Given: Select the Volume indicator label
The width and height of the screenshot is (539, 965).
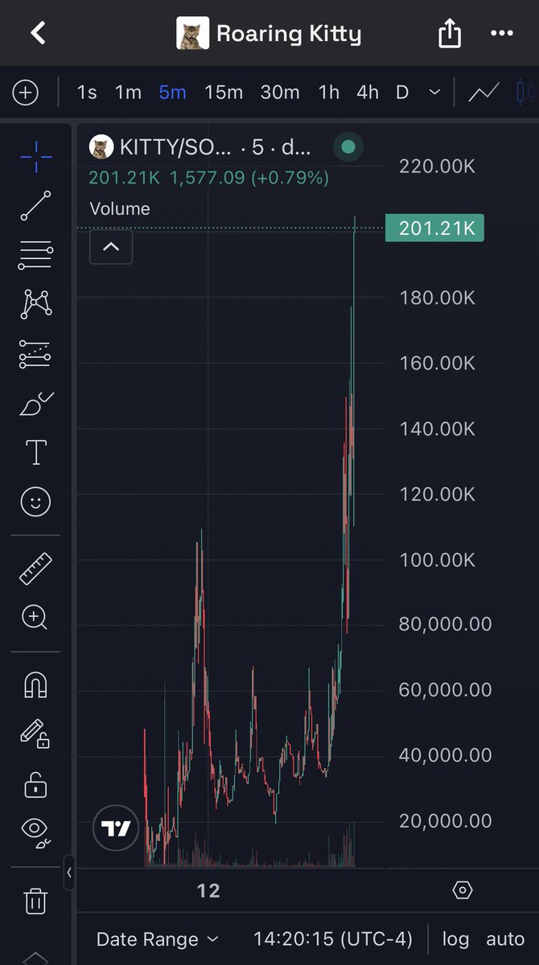Looking at the screenshot, I should [x=120, y=209].
